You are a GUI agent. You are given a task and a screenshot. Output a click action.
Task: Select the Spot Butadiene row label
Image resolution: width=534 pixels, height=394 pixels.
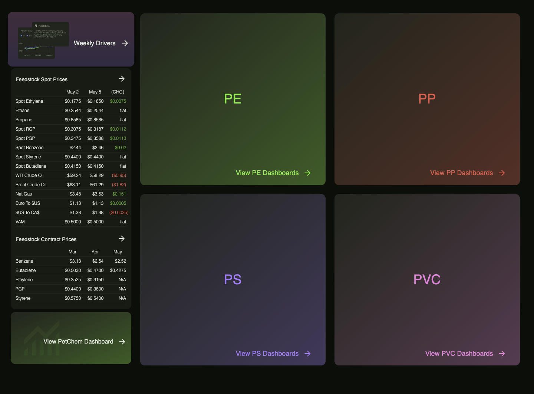click(x=31, y=166)
